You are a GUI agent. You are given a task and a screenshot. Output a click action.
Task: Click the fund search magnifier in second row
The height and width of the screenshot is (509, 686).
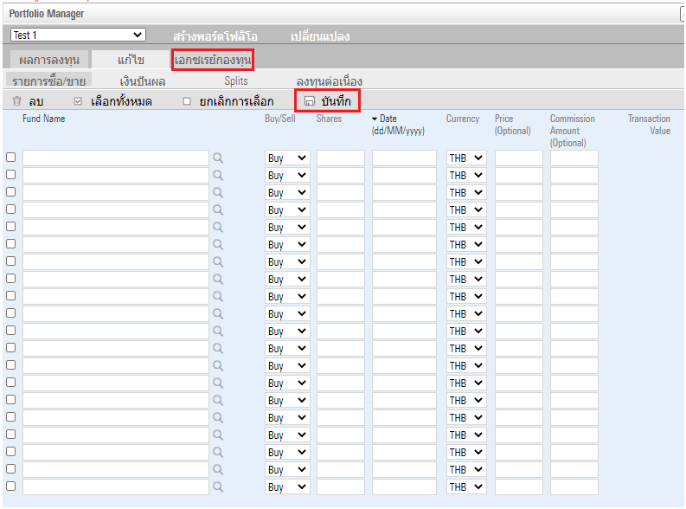(x=218, y=176)
